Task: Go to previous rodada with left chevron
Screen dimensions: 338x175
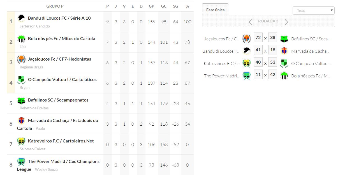Action: pyautogui.click(x=250, y=22)
